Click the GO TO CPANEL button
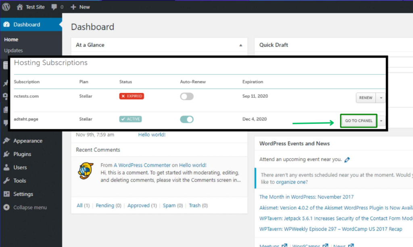The height and width of the screenshot is (247, 413). pos(358,120)
